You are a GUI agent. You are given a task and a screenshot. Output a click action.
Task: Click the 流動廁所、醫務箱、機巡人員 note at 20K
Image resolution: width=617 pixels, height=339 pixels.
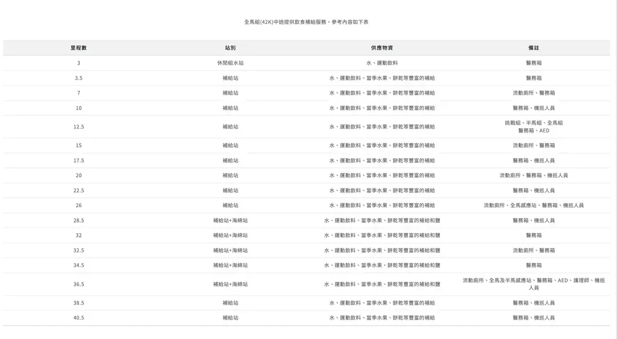[x=534, y=175]
